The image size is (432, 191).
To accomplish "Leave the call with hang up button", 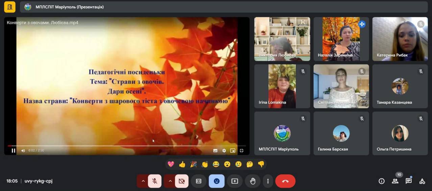I will coord(285,181).
